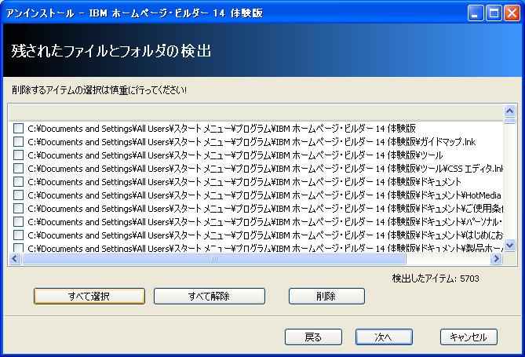Click すべて選択 to select all items
This screenshot has height=357, width=525.
pyautogui.click(x=89, y=296)
